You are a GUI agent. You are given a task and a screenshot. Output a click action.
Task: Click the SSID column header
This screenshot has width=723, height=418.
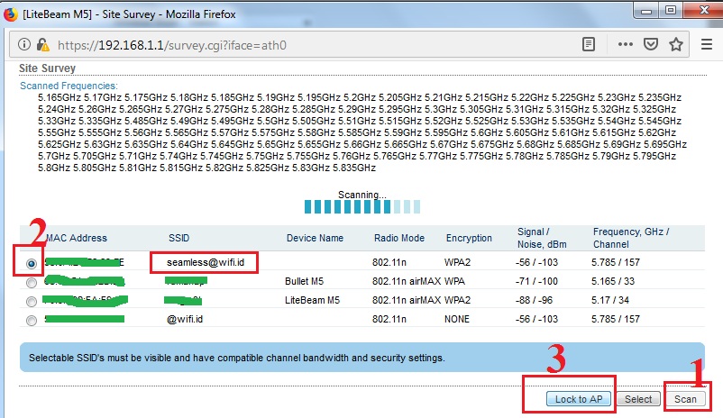[178, 238]
